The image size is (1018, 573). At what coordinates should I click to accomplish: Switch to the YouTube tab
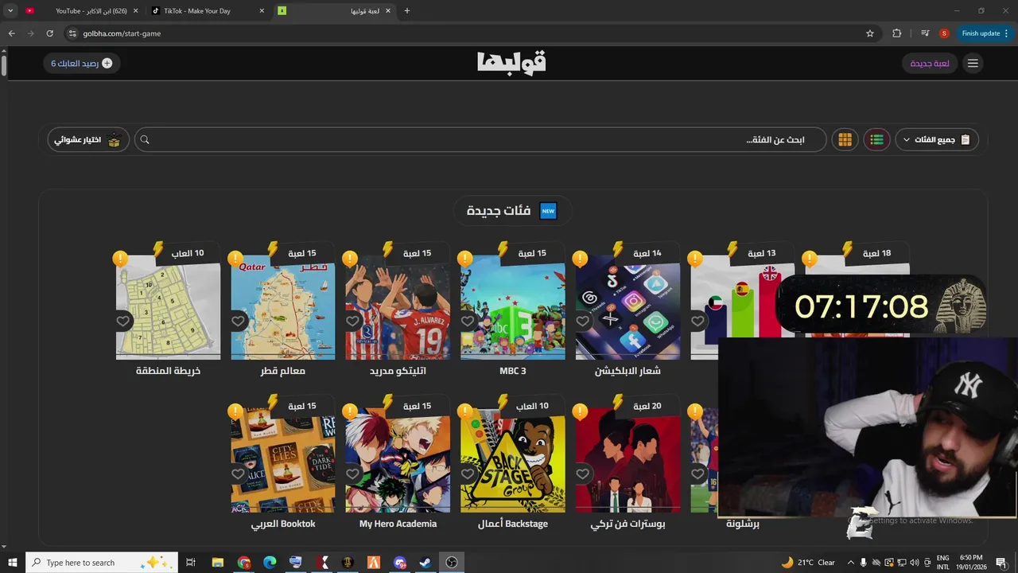pos(83,11)
